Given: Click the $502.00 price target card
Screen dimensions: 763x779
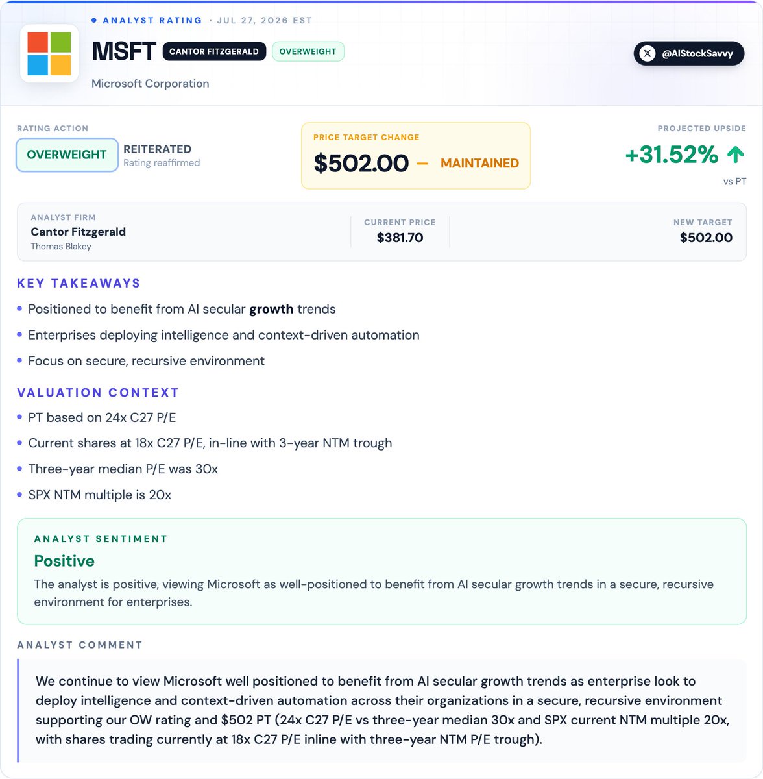Looking at the screenshot, I should (x=416, y=156).
